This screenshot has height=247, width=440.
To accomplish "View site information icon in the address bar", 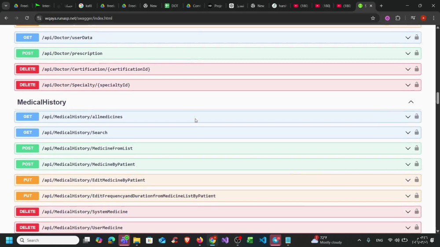I will (x=39, y=18).
